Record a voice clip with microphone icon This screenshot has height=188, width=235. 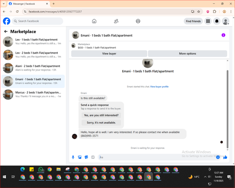click(x=73, y=157)
